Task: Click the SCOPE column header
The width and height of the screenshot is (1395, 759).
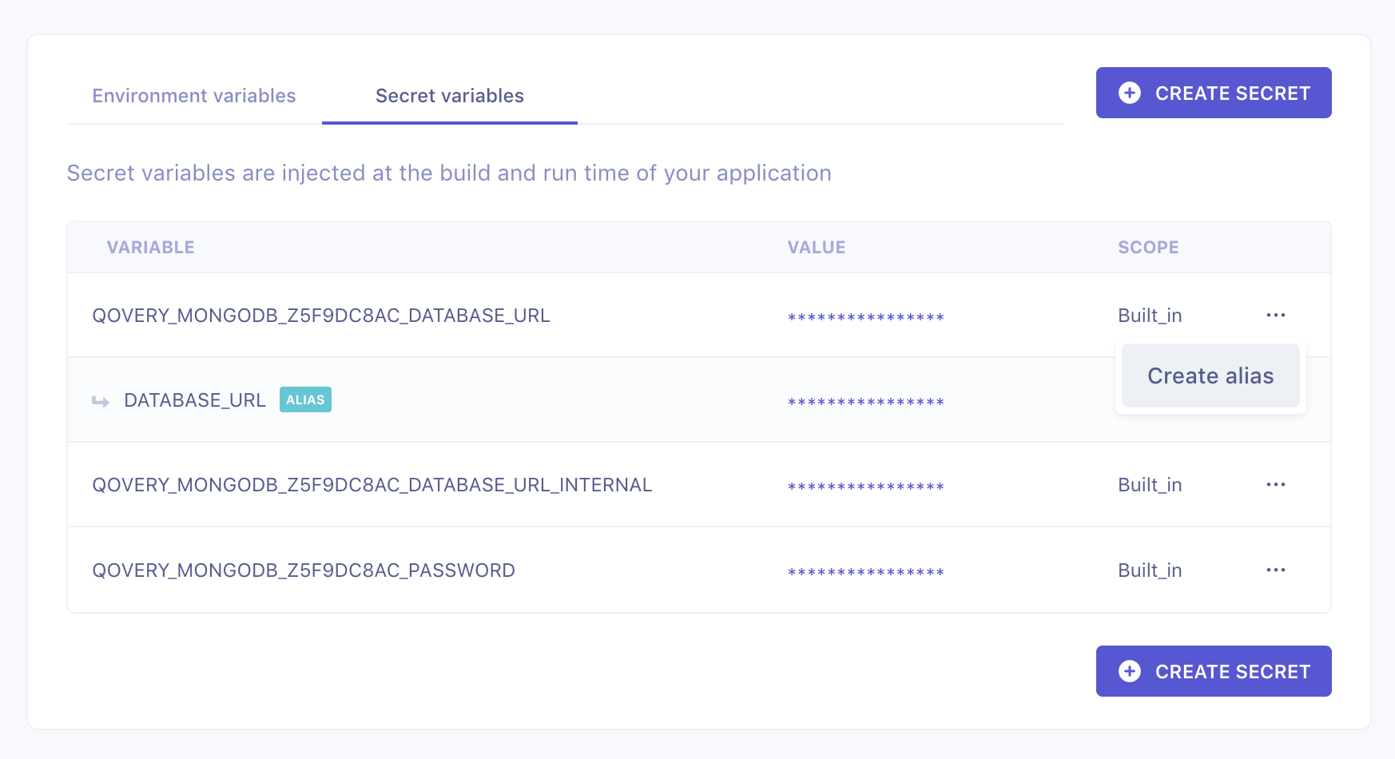Action: [x=1147, y=248]
